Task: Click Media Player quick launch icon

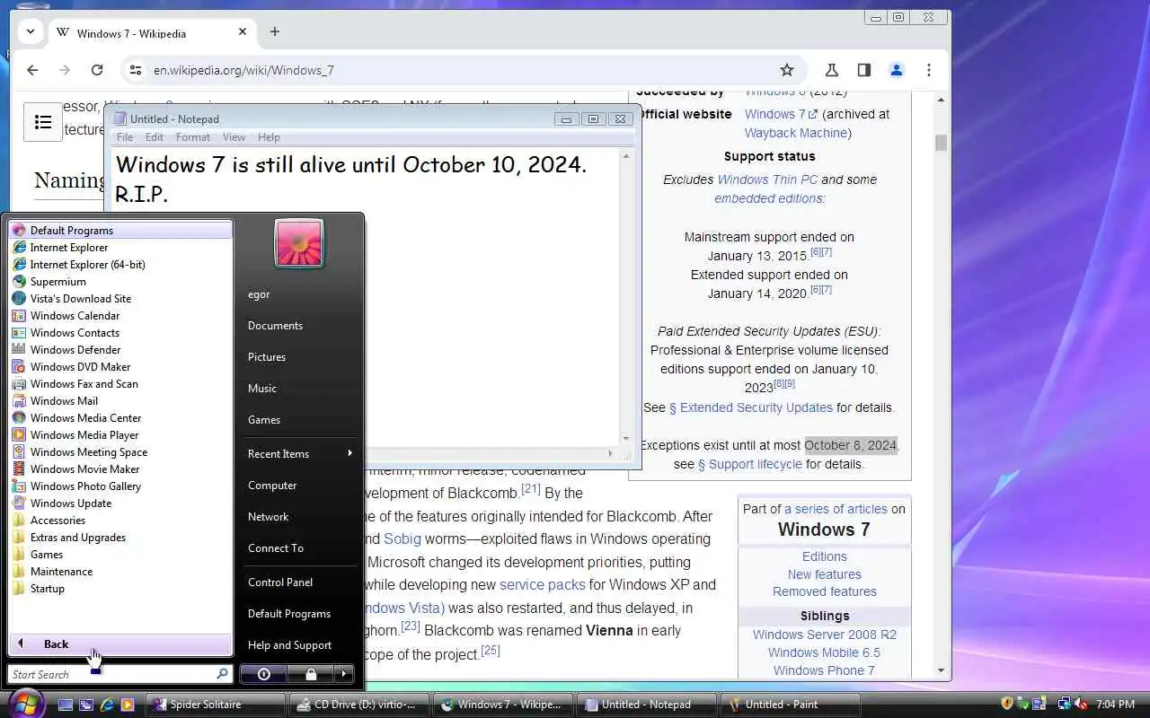Action: click(x=128, y=705)
